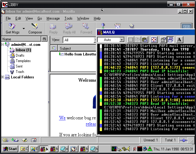This screenshot has height=154, width=196.
Task: Click the Next message blue arrow icon
Action: 103,26
